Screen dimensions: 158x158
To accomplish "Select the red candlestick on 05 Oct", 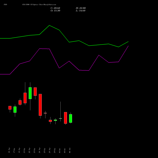I will [x=65, y=118].
